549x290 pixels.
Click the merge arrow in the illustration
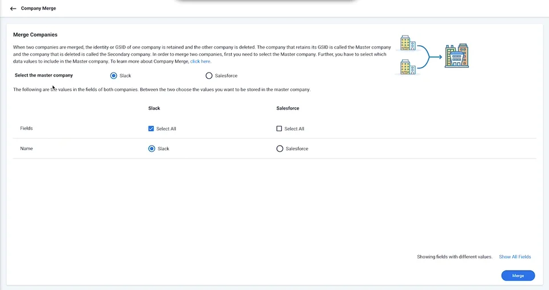pos(431,56)
